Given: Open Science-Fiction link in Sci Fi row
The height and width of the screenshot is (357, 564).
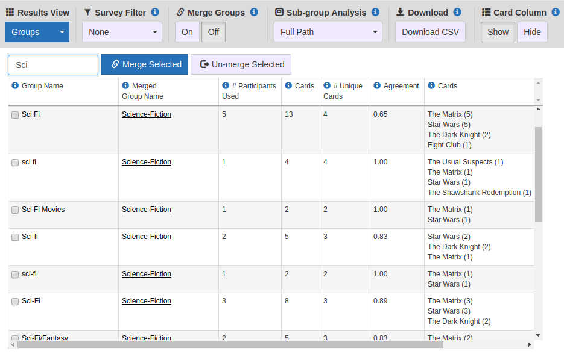Looking at the screenshot, I should pos(147,114).
